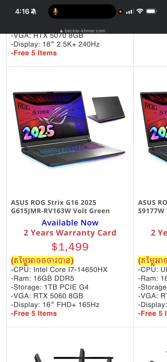Open the ASUS ROG Strix G16 2025 G615JMR-RV163W title link
The image size is (167, 362).
60,207
